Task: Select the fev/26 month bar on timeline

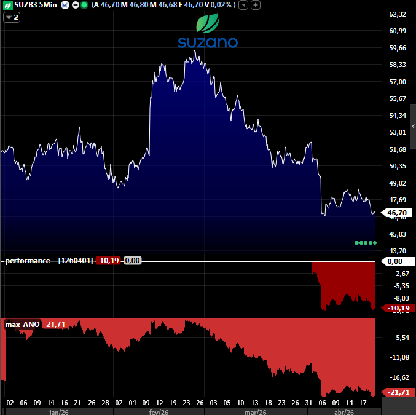Action: point(159,412)
